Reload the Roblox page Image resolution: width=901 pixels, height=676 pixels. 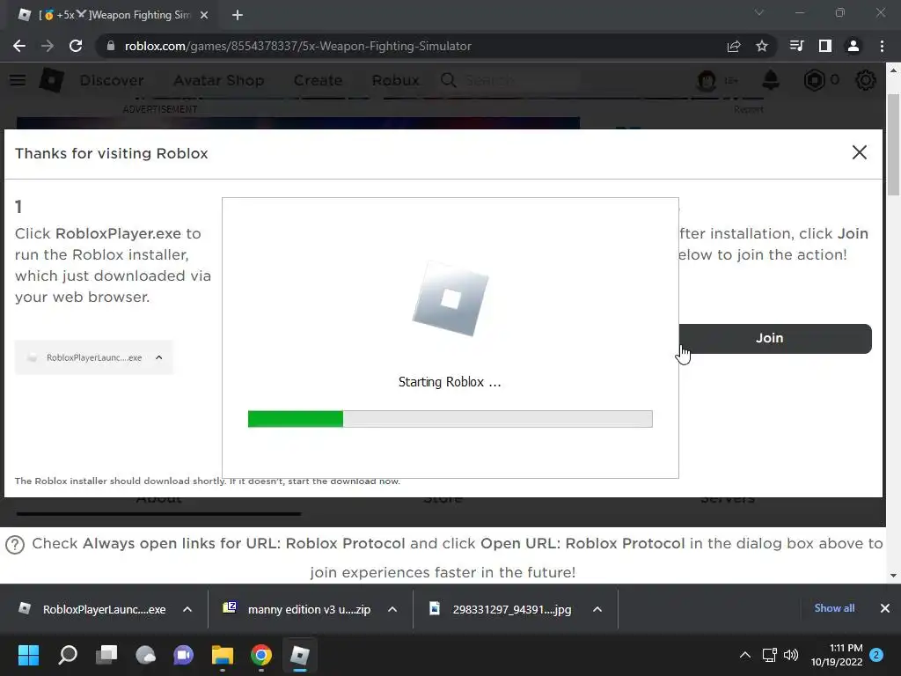coord(76,46)
